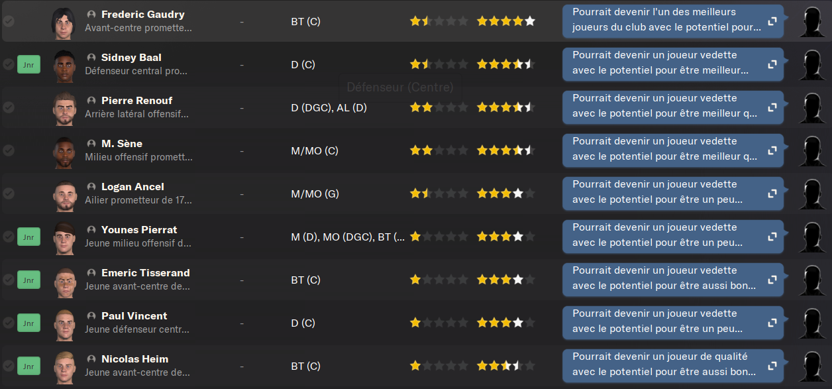Screen dimensions: 832x389
Task: Click the Jnr badge beside Younes Pierrat
Action: [x=28, y=237]
